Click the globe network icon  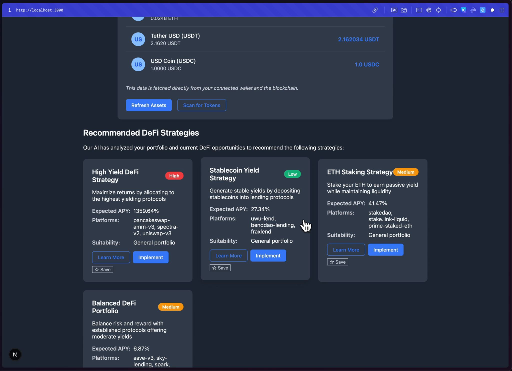click(x=429, y=10)
